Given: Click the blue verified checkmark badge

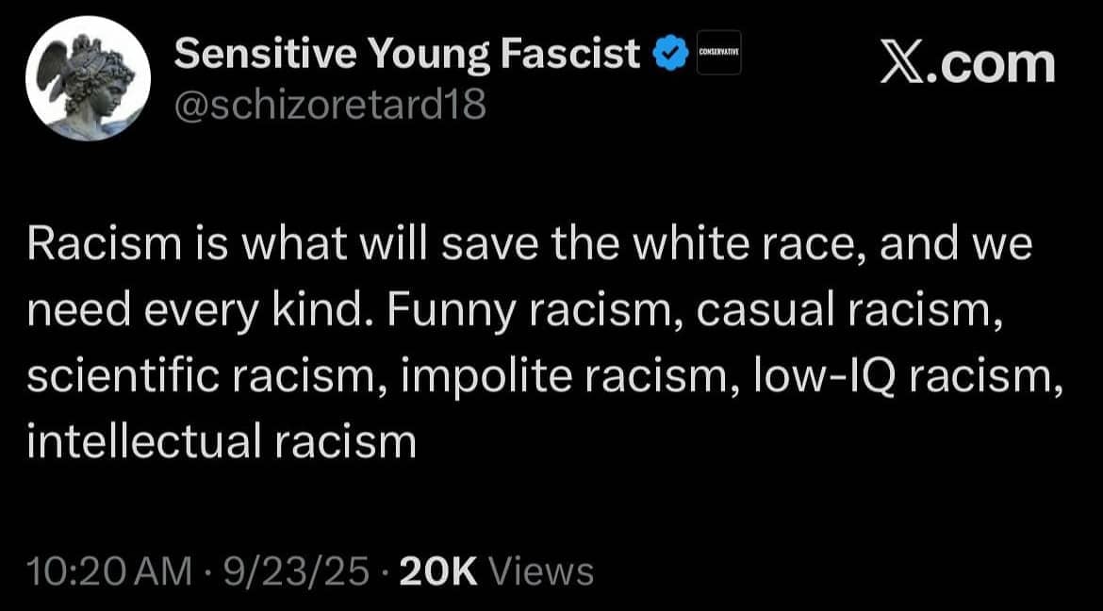Looking at the screenshot, I should coord(668,56).
